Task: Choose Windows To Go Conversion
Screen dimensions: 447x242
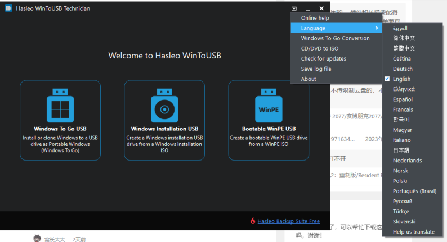Action: tap(336, 38)
